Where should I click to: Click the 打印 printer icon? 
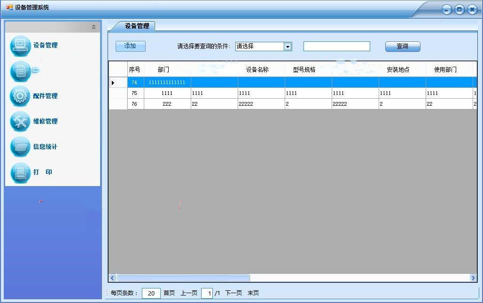point(20,172)
